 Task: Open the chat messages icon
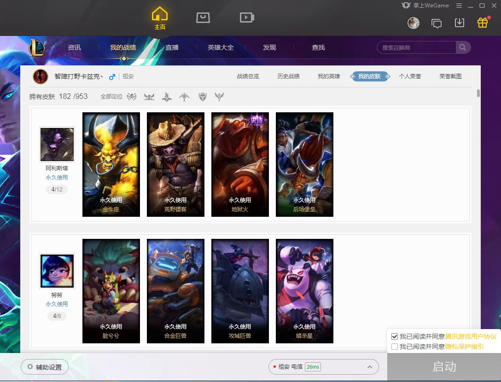click(x=437, y=23)
